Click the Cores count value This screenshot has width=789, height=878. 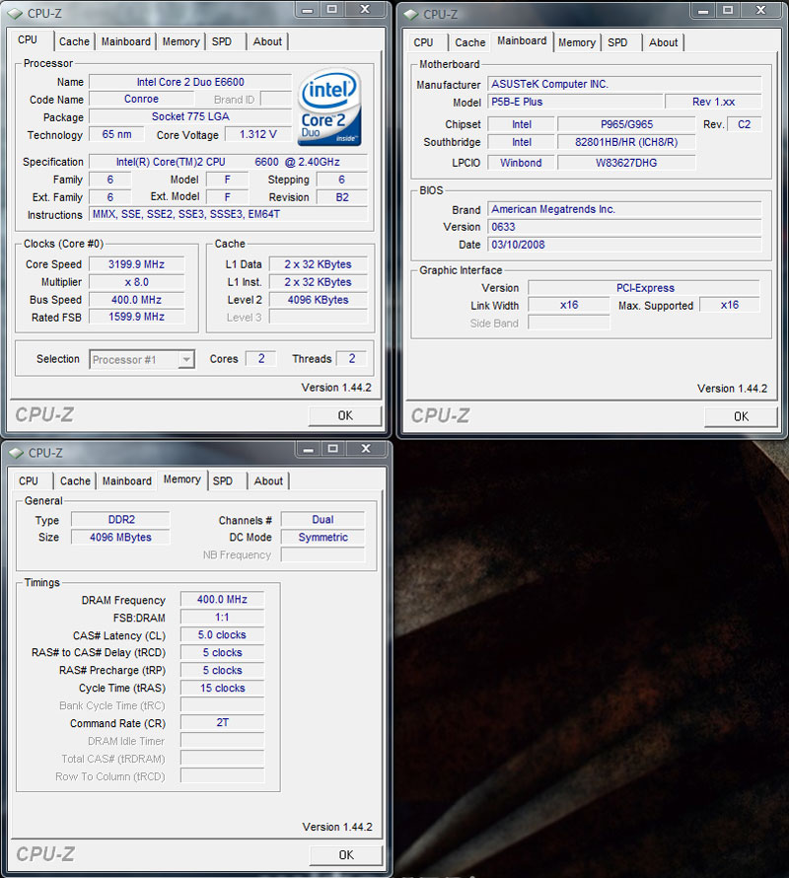(261, 359)
